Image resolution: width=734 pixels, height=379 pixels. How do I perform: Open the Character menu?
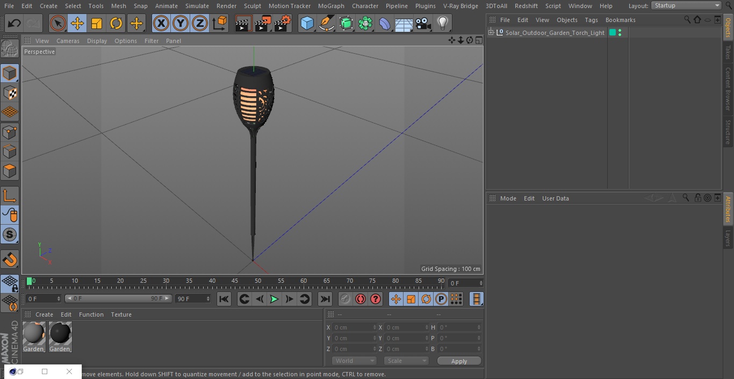pos(365,6)
